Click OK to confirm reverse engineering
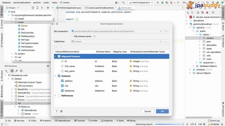This screenshot has height=126, width=225. tap(162, 111)
